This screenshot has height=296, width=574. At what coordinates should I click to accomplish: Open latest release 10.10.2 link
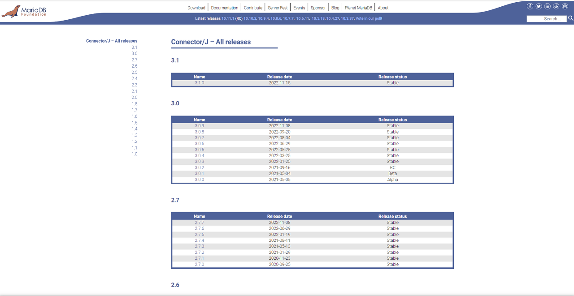(250, 18)
